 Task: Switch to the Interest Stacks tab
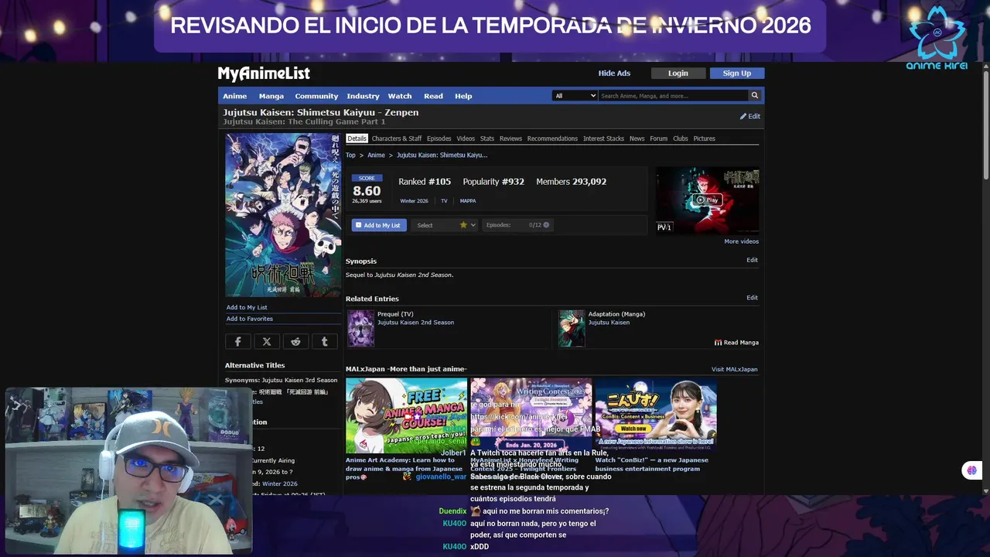click(603, 138)
